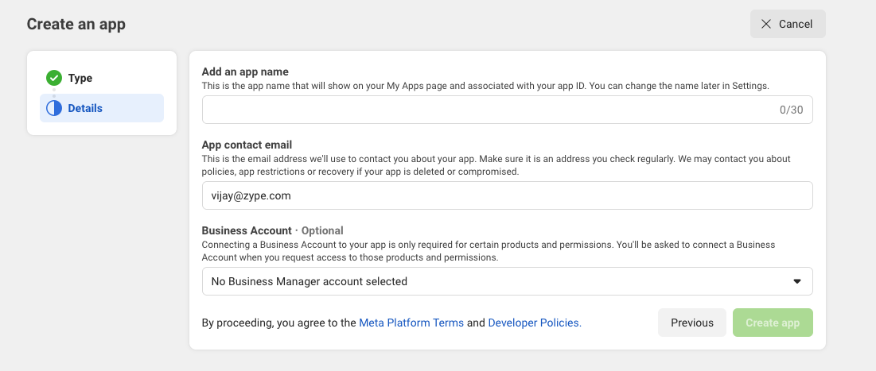Click the App contact email field

(x=508, y=195)
